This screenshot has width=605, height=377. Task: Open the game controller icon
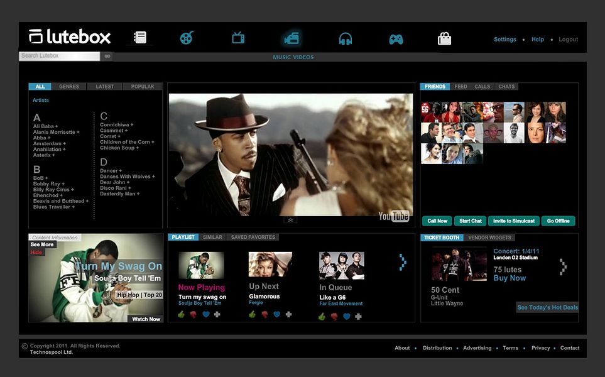point(396,39)
